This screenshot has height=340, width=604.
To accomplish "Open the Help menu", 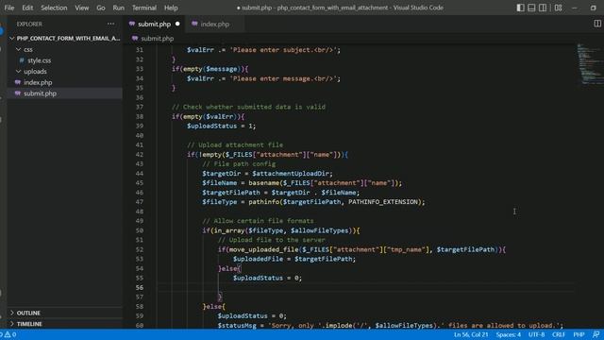I will (x=171, y=8).
